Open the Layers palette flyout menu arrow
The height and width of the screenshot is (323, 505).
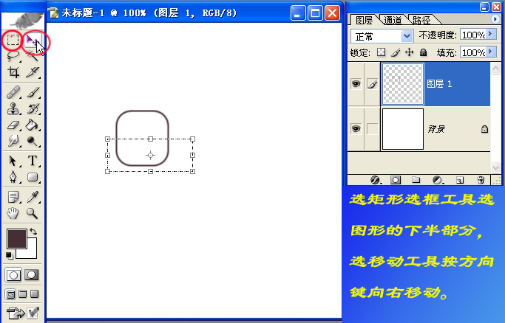[495, 19]
